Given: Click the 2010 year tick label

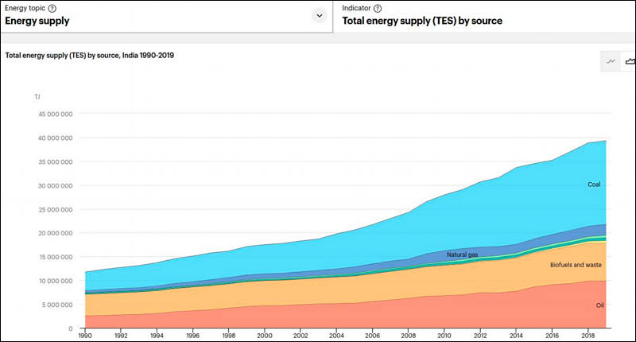Looking at the screenshot, I should tap(444, 336).
